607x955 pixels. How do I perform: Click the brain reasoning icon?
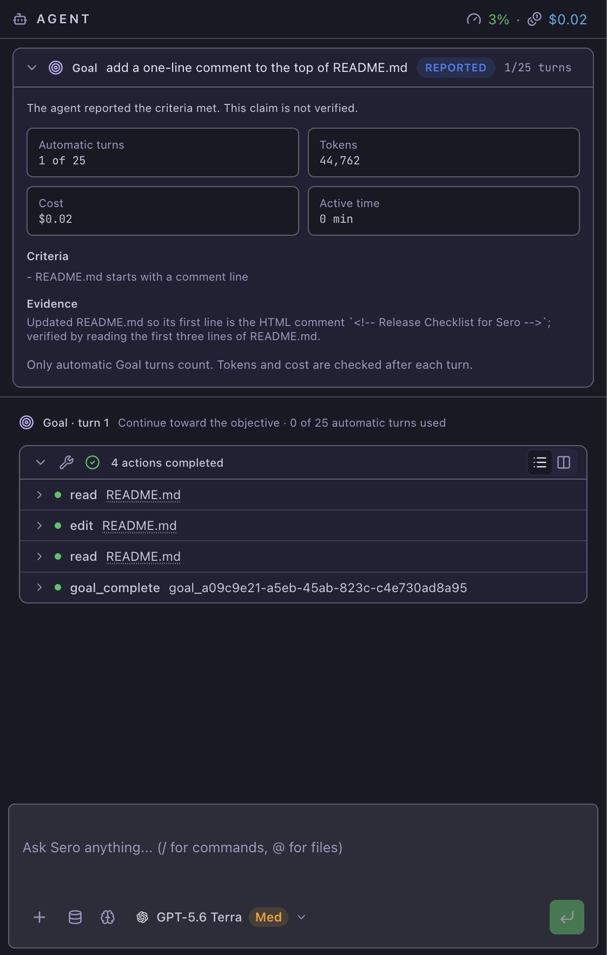pyautogui.click(x=108, y=917)
